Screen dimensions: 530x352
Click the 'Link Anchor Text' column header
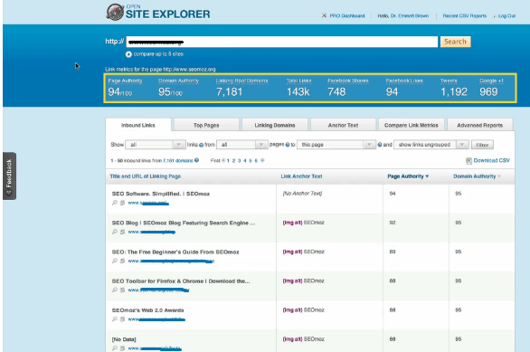click(301, 176)
